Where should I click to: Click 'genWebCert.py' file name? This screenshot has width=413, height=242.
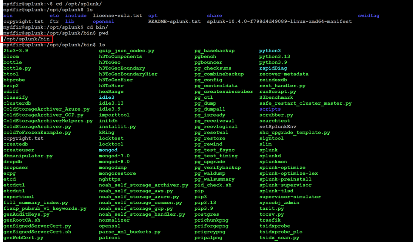pos(23,238)
